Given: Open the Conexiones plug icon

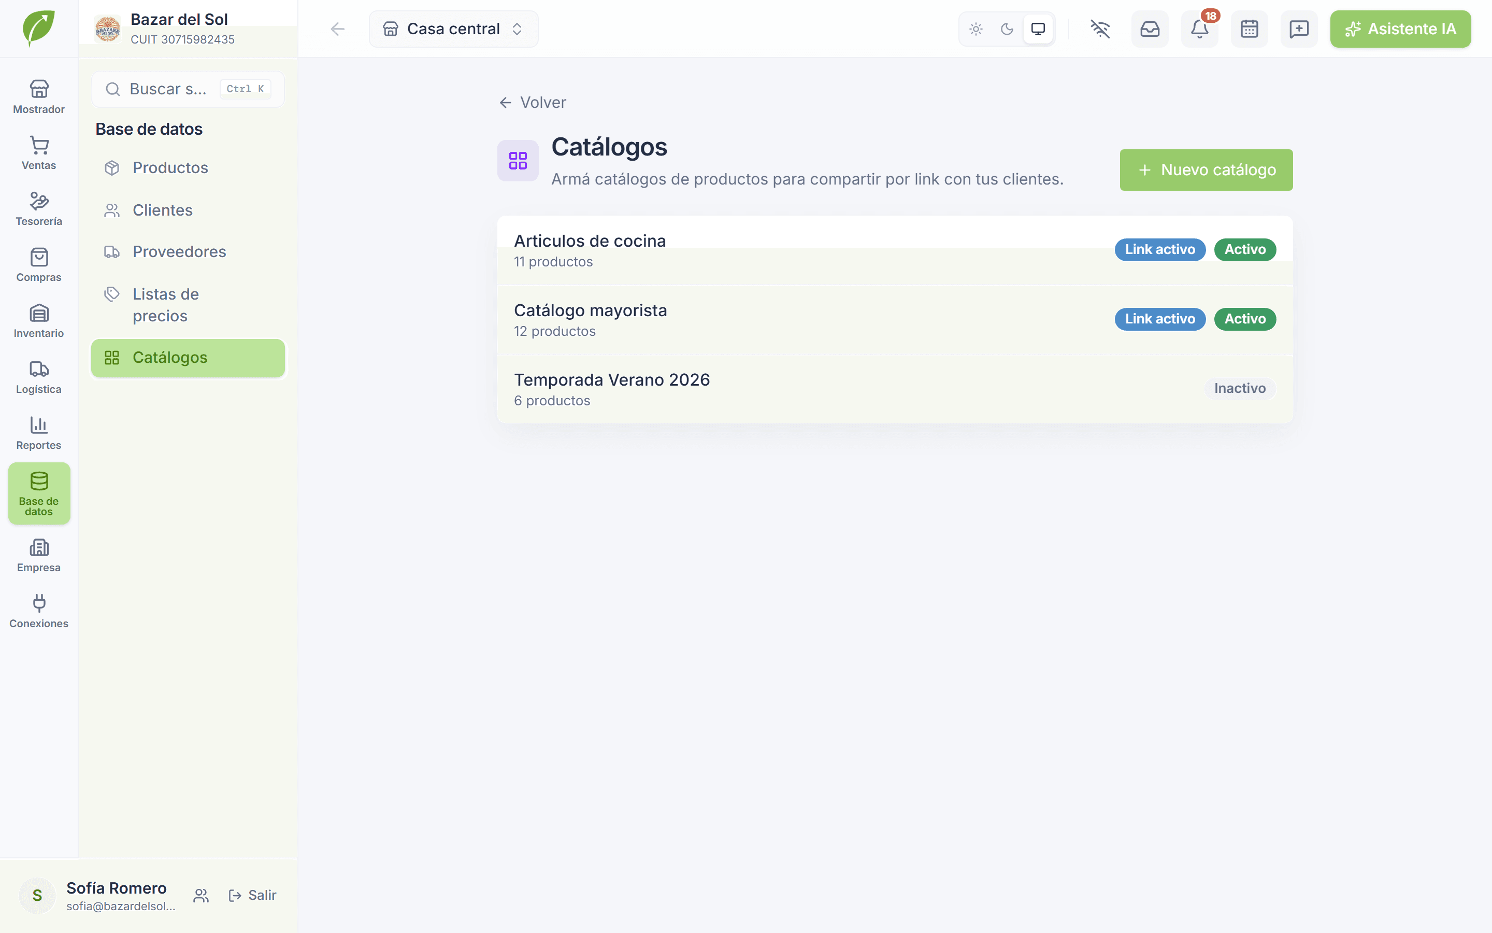Looking at the screenshot, I should coord(39,612).
